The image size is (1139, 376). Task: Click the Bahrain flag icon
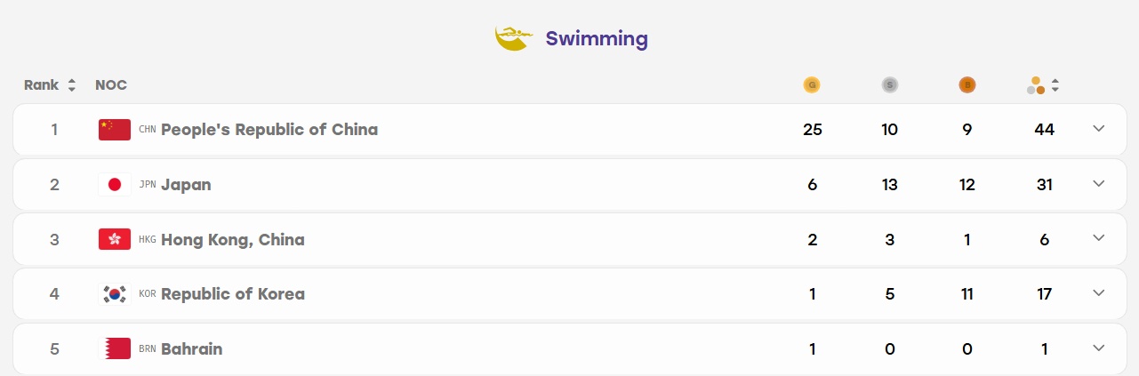pyautogui.click(x=115, y=348)
